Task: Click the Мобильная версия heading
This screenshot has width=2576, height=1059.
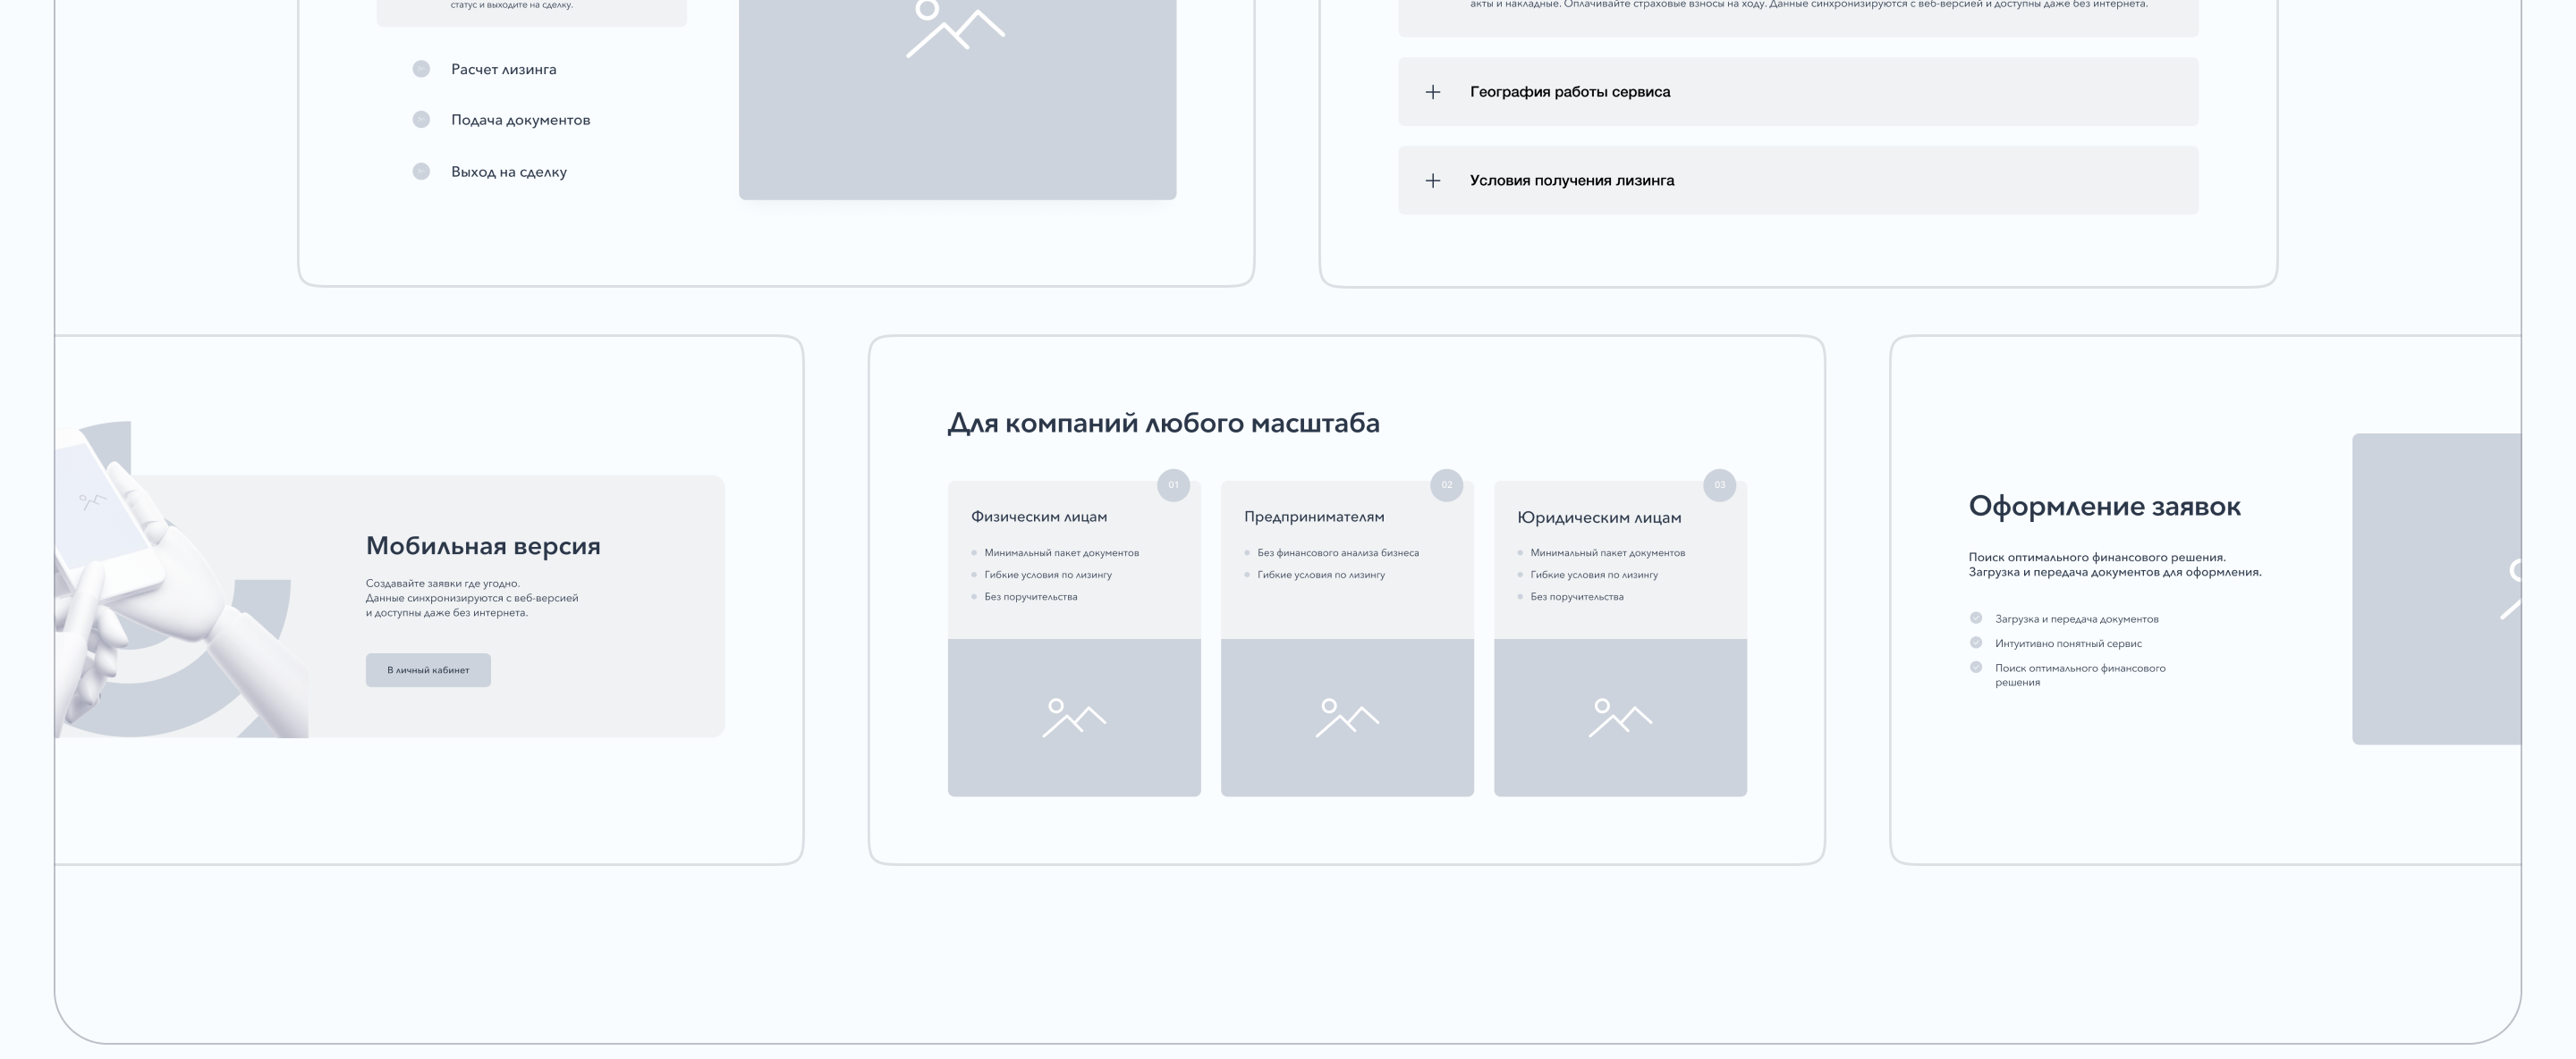Action: coord(483,545)
